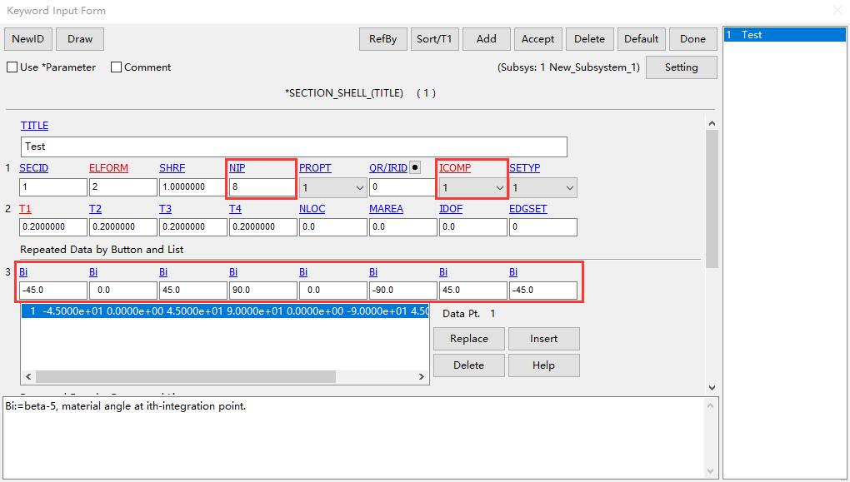Tick the Comment checkbox

(x=117, y=67)
